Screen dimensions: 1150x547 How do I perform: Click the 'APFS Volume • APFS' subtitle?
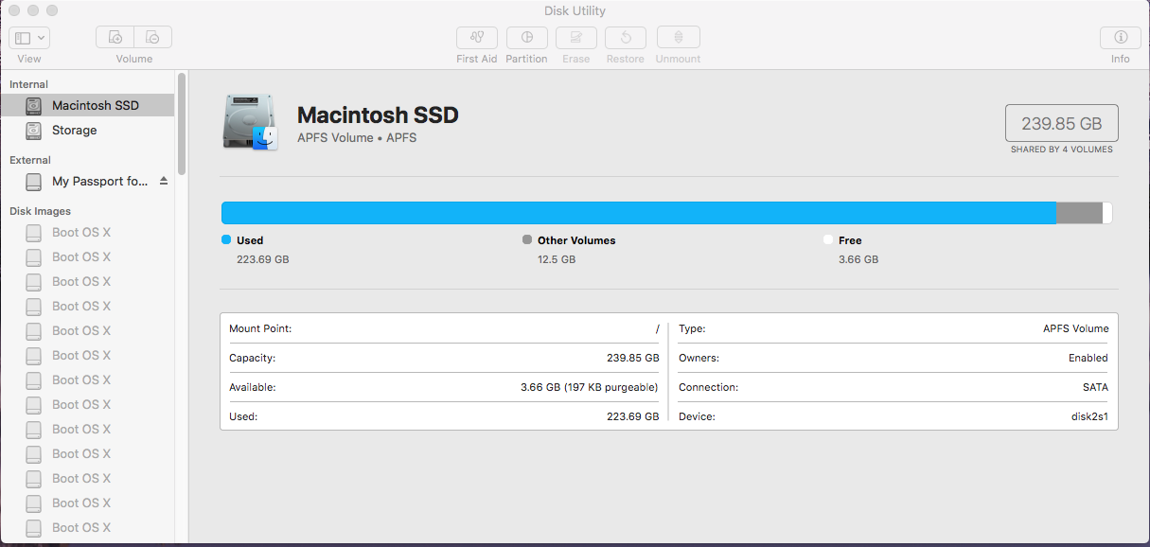(x=357, y=138)
